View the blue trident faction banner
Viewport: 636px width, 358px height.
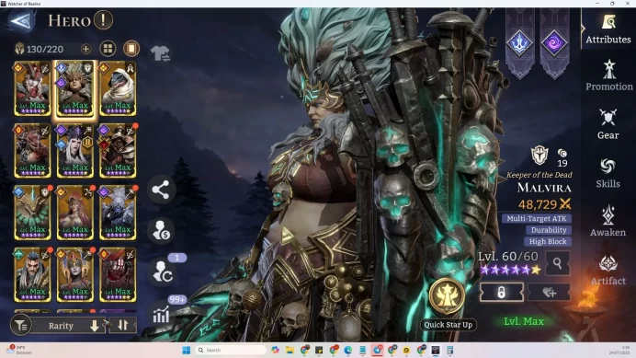pos(520,42)
